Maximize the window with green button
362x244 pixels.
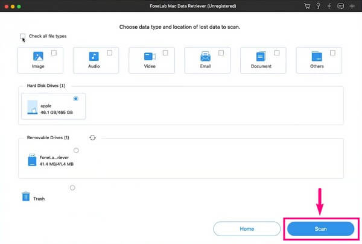click(19, 7)
